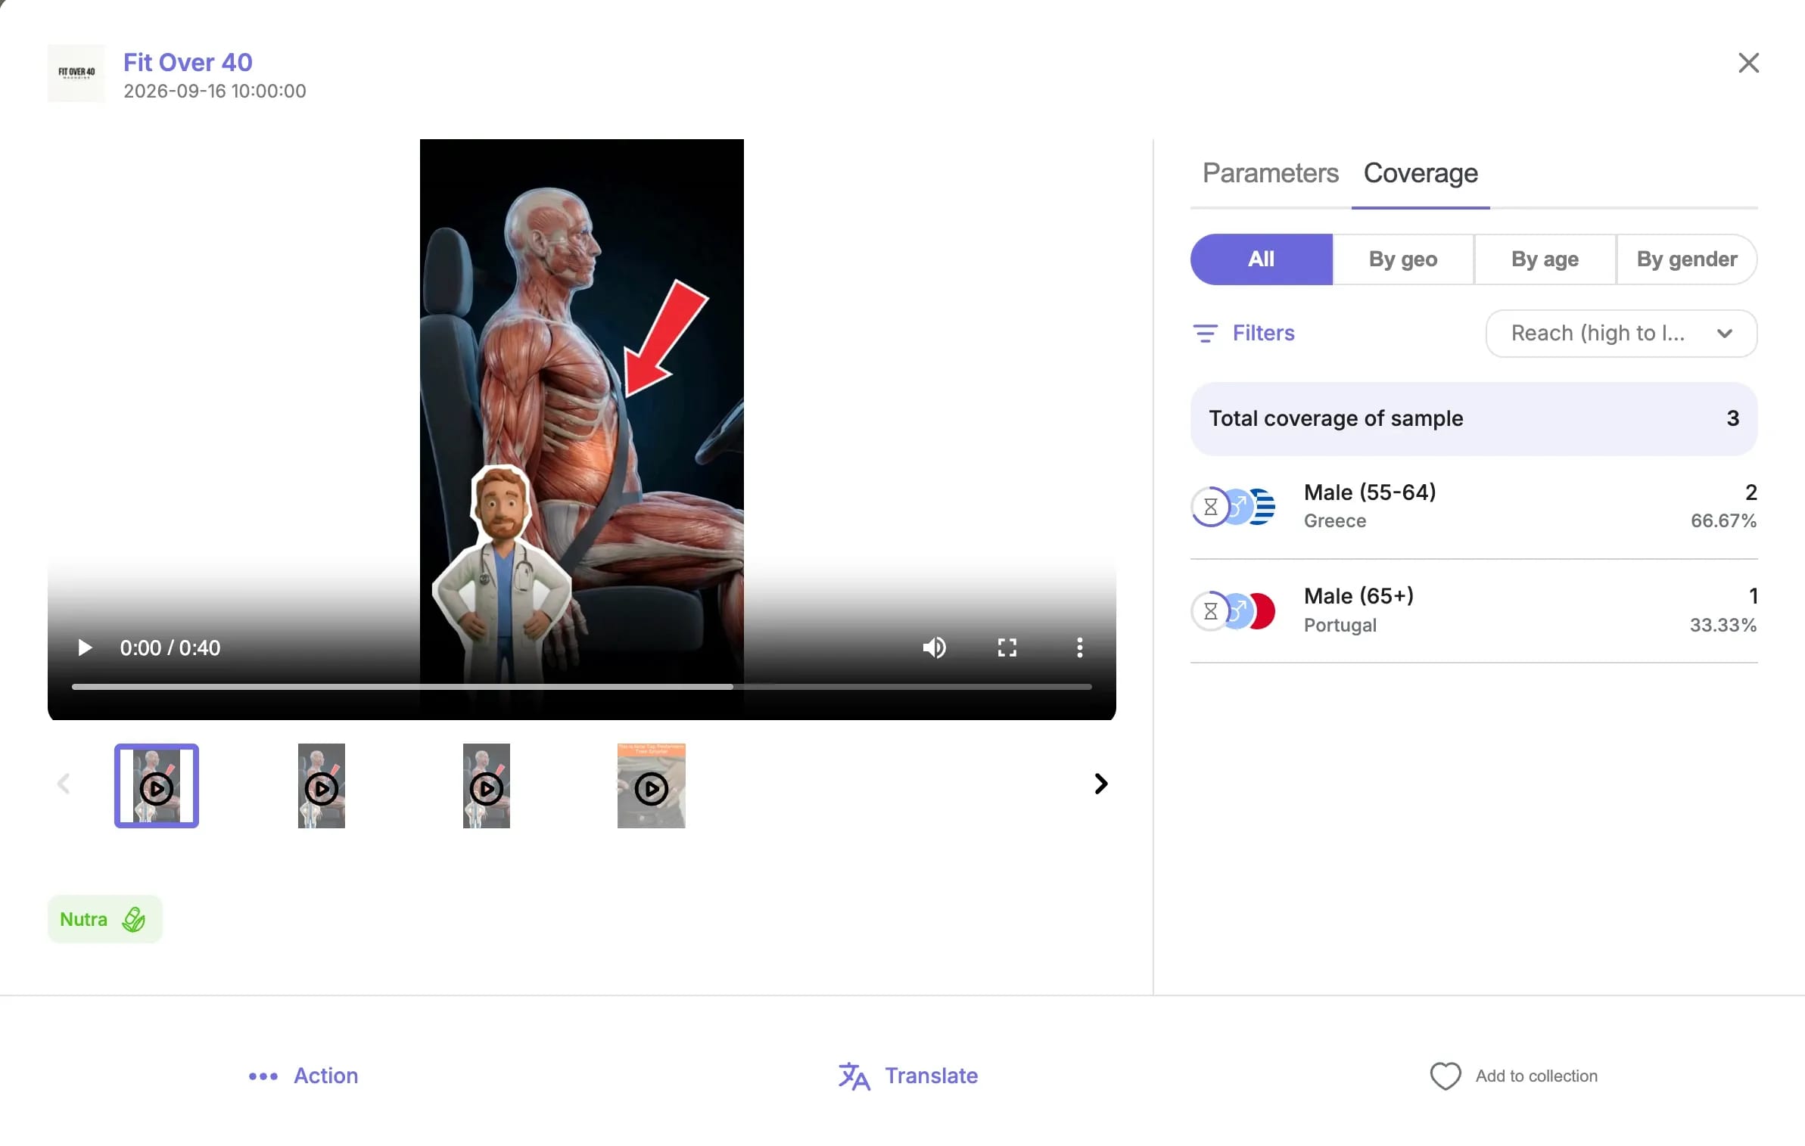Mute the video sound
Image resolution: width=1805 pixels, height=1146 pixels.
click(934, 648)
